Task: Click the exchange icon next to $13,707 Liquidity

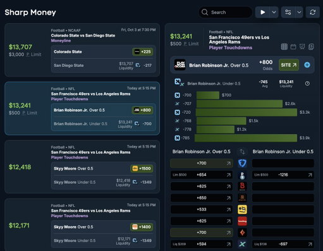Action: tap(138, 65)
